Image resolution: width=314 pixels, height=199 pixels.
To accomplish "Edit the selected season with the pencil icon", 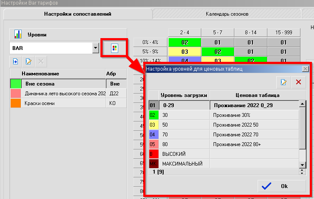I will click(x=28, y=61).
